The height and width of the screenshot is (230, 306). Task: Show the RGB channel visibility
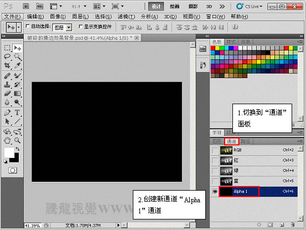(215, 150)
